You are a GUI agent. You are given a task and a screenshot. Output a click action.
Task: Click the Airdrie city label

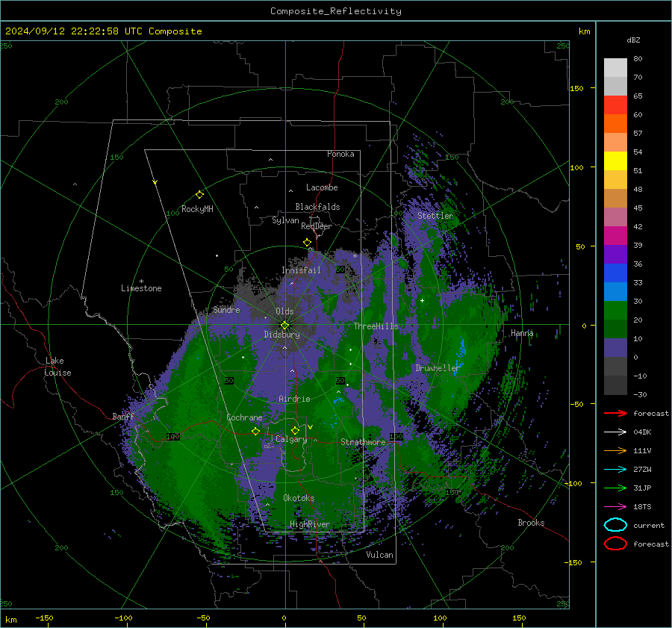pyautogui.click(x=294, y=399)
